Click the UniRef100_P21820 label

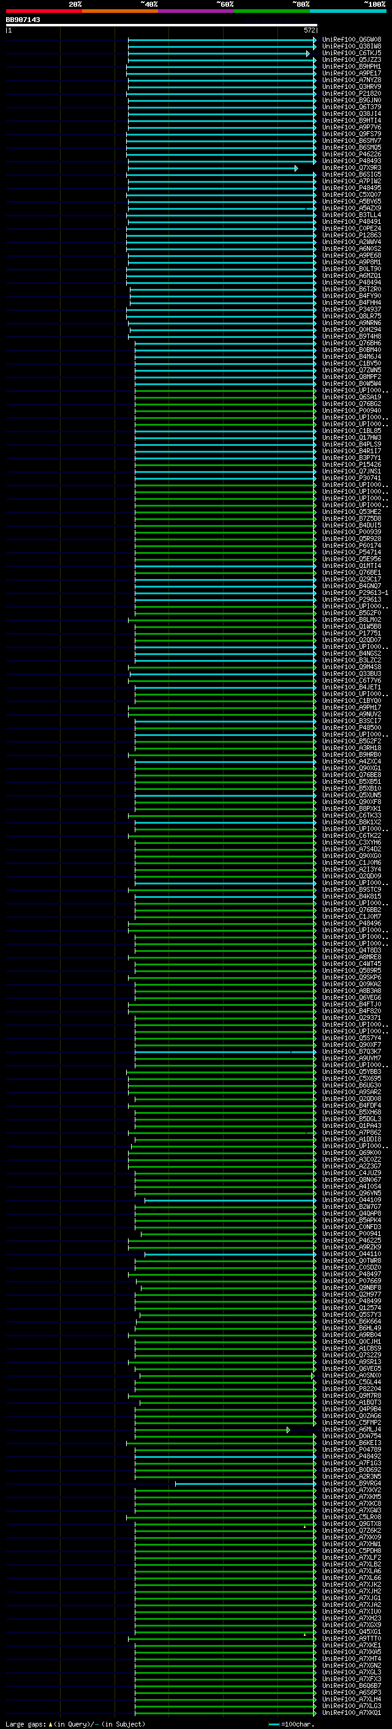pyautogui.click(x=351, y=93)
